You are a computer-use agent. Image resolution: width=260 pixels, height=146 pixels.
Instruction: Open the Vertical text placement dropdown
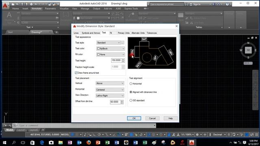click(x=110, y=83)
